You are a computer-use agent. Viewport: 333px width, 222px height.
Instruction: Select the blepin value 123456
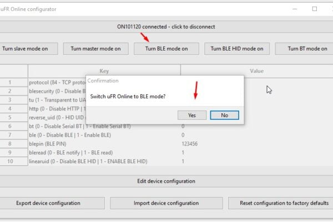[x=190, y=144]
